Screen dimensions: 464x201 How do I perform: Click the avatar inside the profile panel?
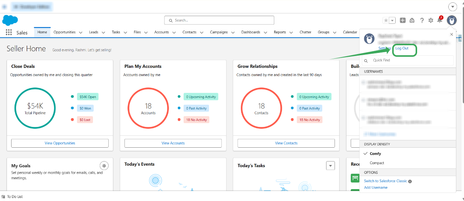[x=370, y=39]
